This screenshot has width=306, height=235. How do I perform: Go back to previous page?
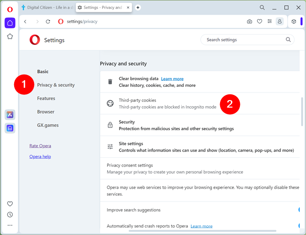pyautogui.click(x=25, y=21)
